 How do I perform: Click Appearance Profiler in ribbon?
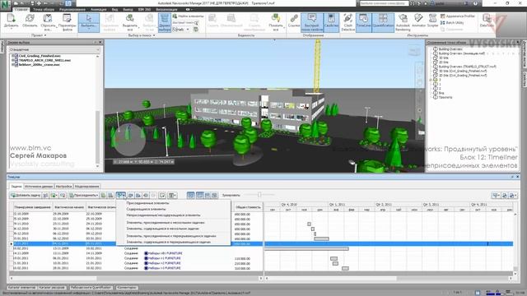click(x=458, y=16)
